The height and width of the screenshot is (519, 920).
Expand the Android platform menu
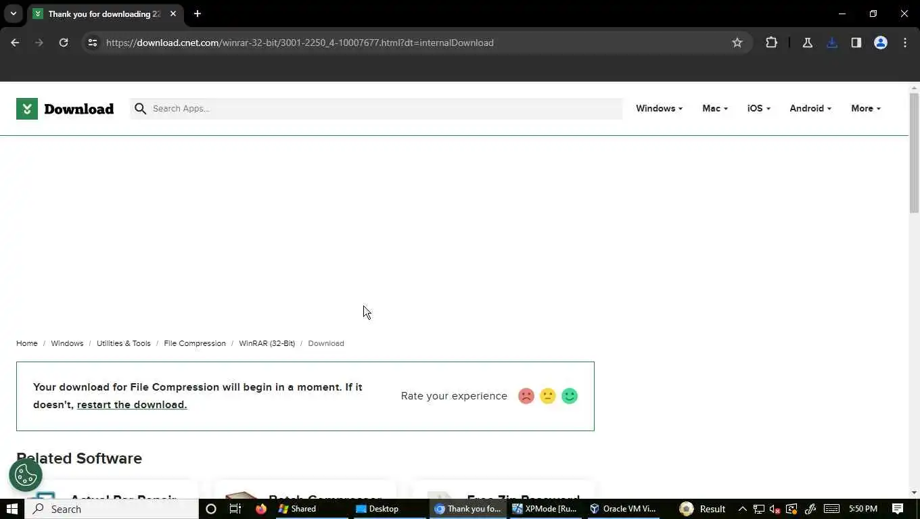pos(810,108)
